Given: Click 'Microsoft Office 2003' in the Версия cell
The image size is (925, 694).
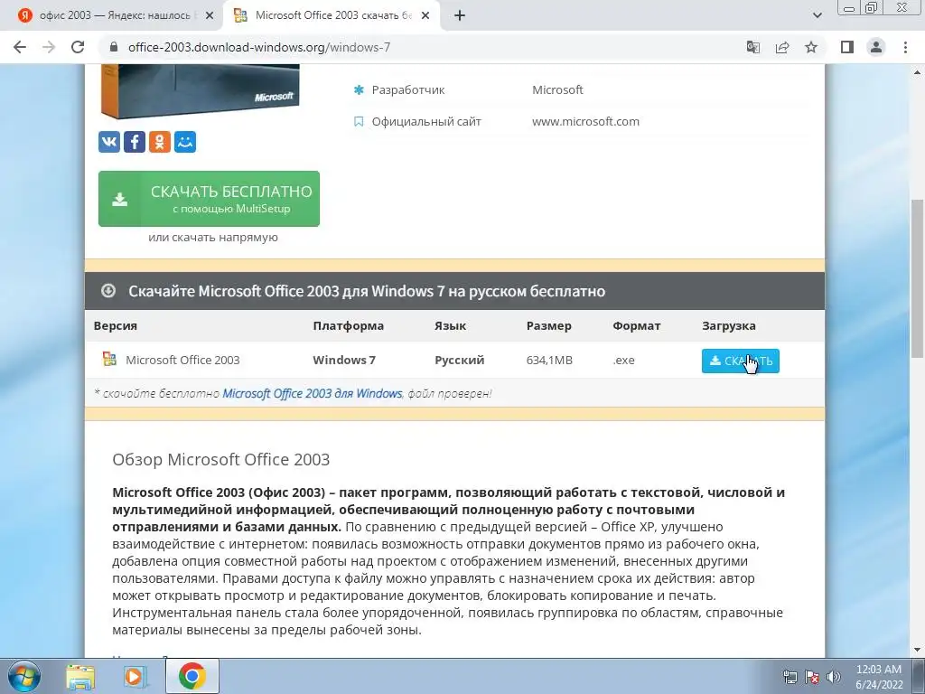Looking at the screenshot, I should tap(182, 360).
